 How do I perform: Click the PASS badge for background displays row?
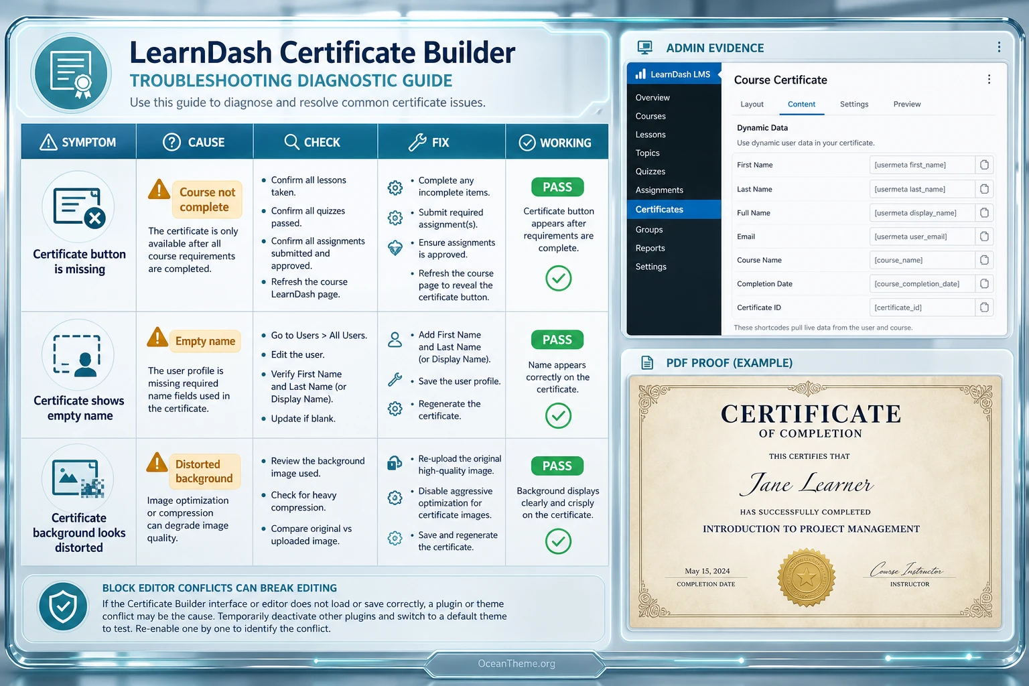(557, 466)
